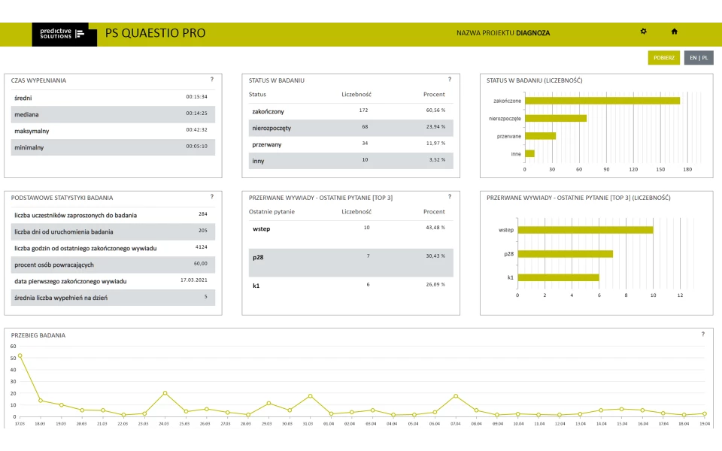722x451 pixels.
Task: Go to the home page icon
Action: click(x=674, y=32)
